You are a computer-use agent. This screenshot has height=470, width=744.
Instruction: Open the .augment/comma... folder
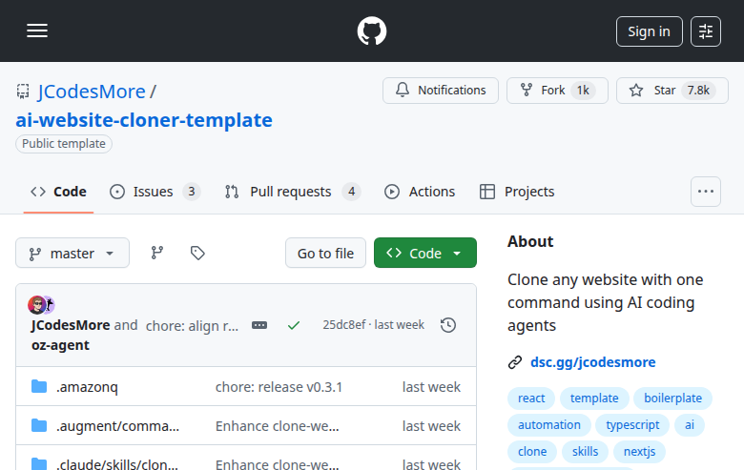coord(117,426)
